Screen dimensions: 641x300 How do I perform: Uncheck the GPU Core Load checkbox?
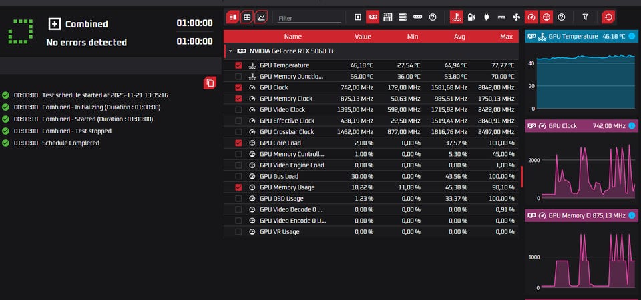[238, 143]
